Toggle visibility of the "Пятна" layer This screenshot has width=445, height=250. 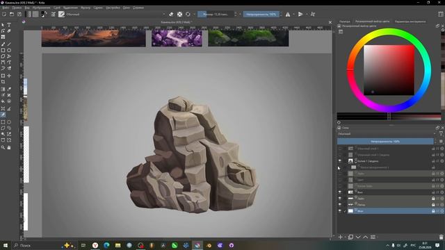click(340, 205)
